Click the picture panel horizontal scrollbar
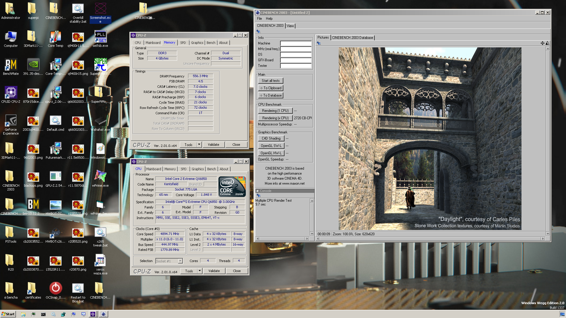This screenshot has height=318, width=566. 430,238
